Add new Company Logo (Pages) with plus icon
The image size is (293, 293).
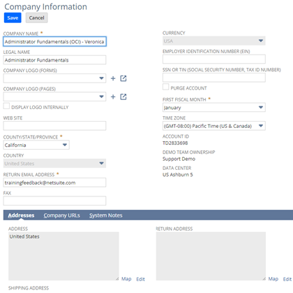click(113, 97)
